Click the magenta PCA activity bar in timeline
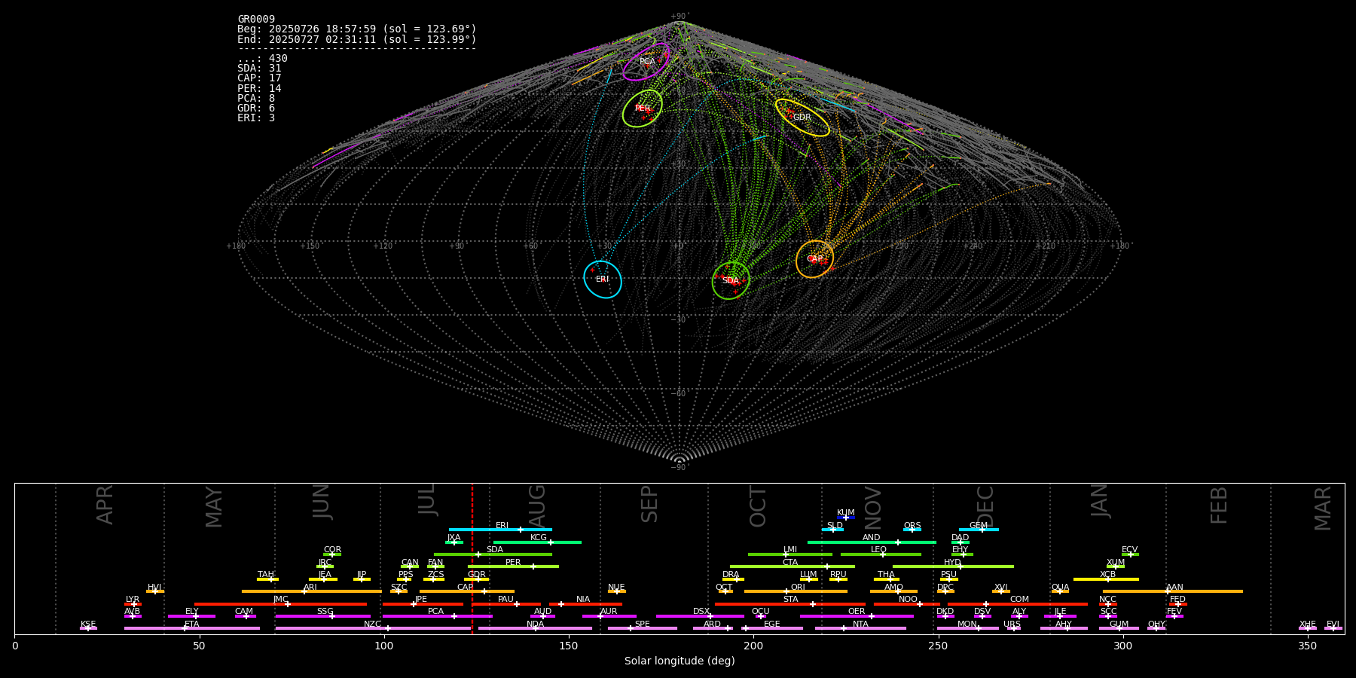The height and width of the screenshot is (678, 1356). pos(437,616)
